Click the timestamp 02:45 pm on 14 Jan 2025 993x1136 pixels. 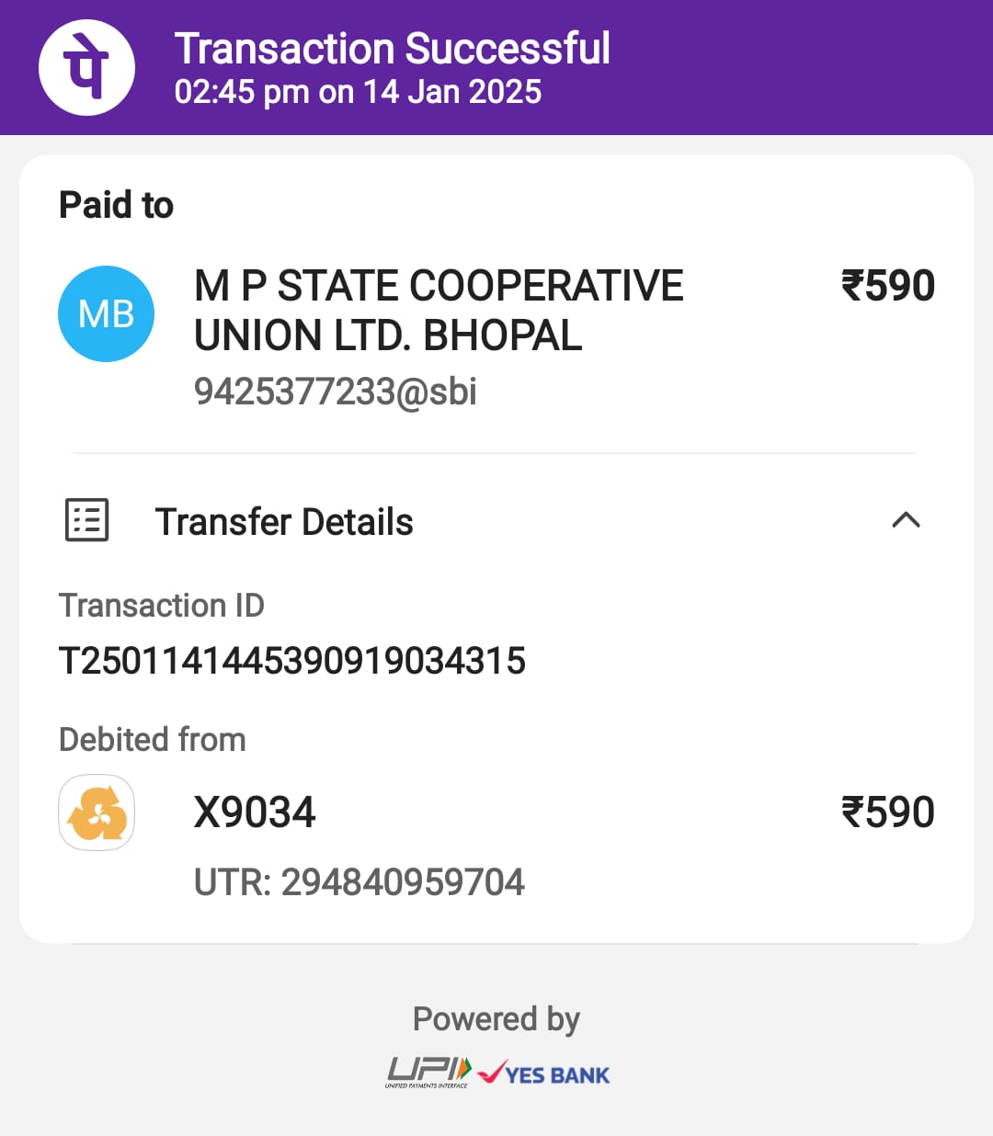[x=358, y=92]
